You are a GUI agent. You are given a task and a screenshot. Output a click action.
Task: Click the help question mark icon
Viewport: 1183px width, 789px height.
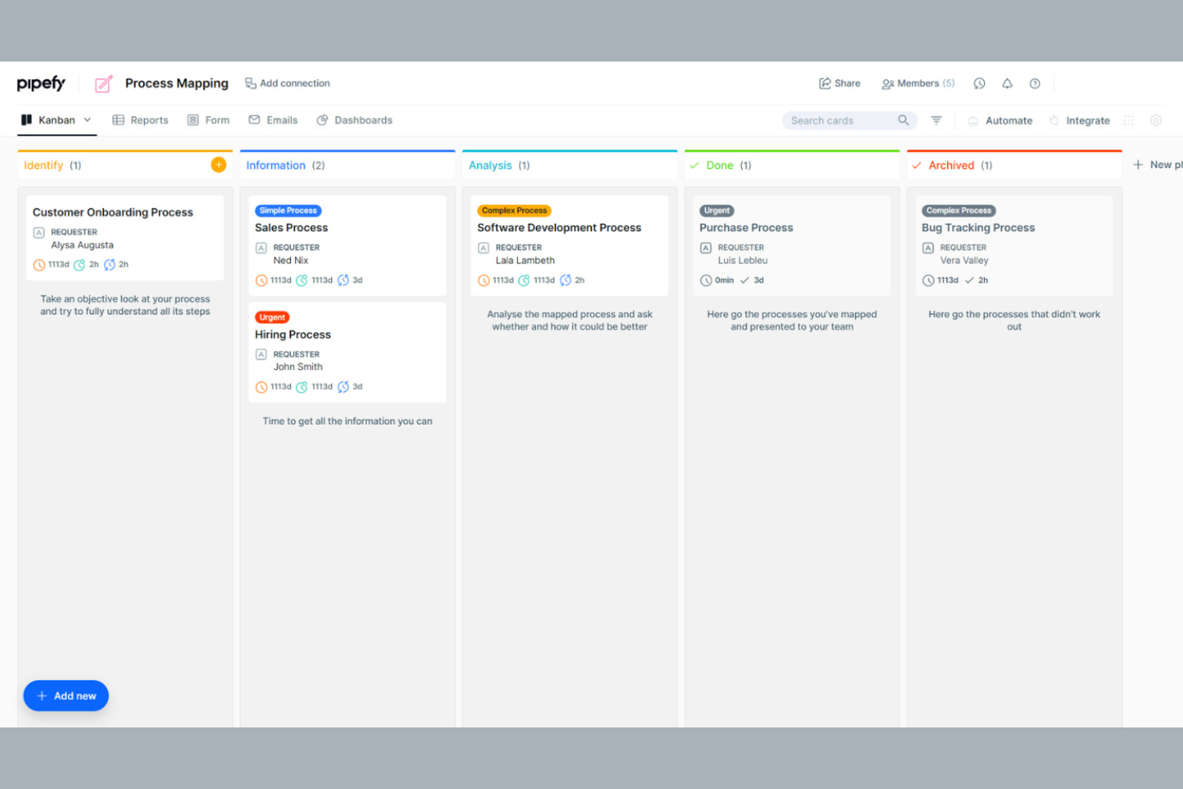(1035, 83)
